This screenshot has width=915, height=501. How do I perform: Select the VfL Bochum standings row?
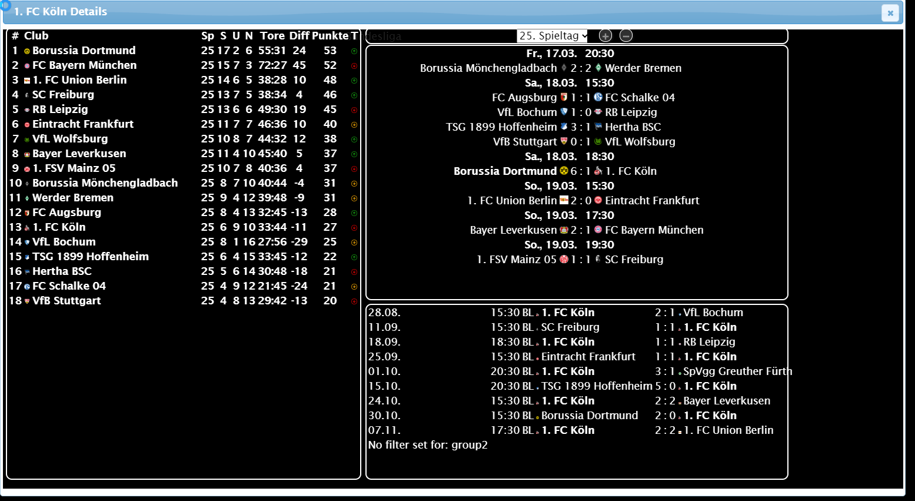(x=183, y=242)
